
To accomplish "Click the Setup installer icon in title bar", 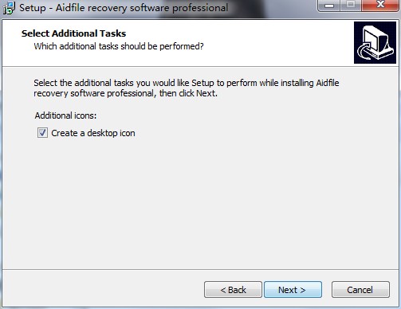I will (x=9, y=8).
